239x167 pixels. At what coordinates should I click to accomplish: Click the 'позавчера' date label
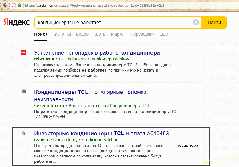pyautogui.click(x=187, y=146)
